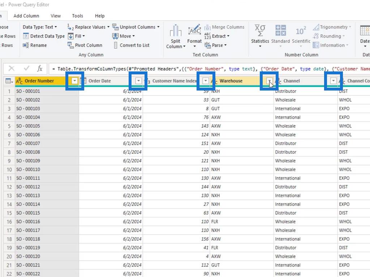The height and width of the screenshot is (277, 370).
Task: Click the formula bar fx icon
Action: point(40,69)
